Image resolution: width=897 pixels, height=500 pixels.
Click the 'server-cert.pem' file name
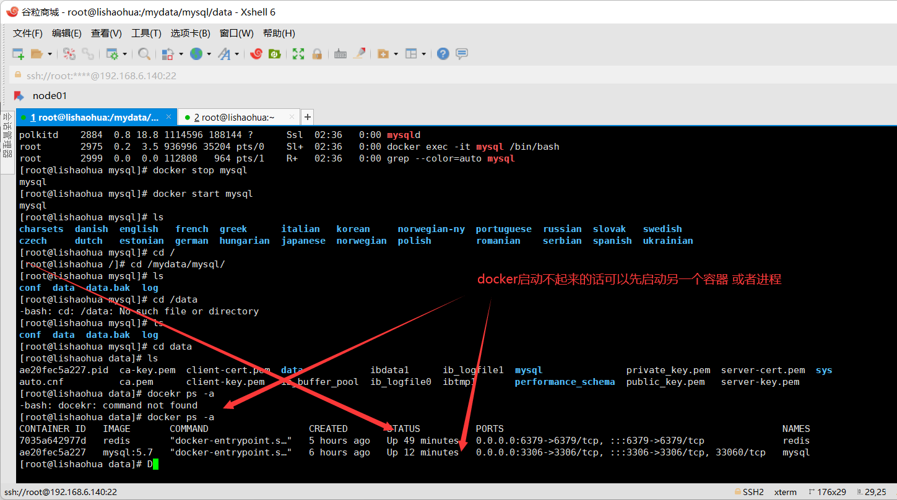[763, 370]
